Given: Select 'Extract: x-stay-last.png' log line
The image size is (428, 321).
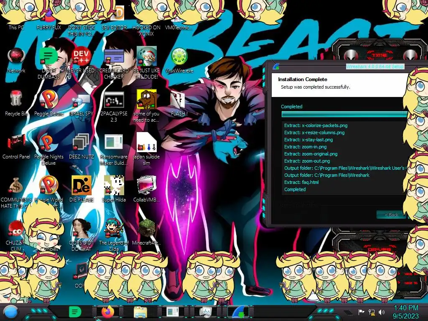Looking at the screenshot, I should (x=308, y=140).
